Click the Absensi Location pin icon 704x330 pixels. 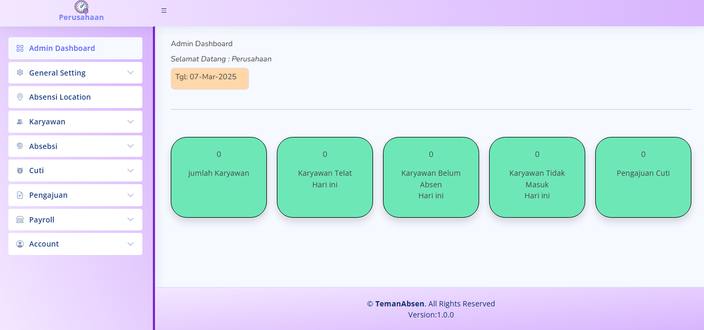pyautogui.click(x=20, y=97)
